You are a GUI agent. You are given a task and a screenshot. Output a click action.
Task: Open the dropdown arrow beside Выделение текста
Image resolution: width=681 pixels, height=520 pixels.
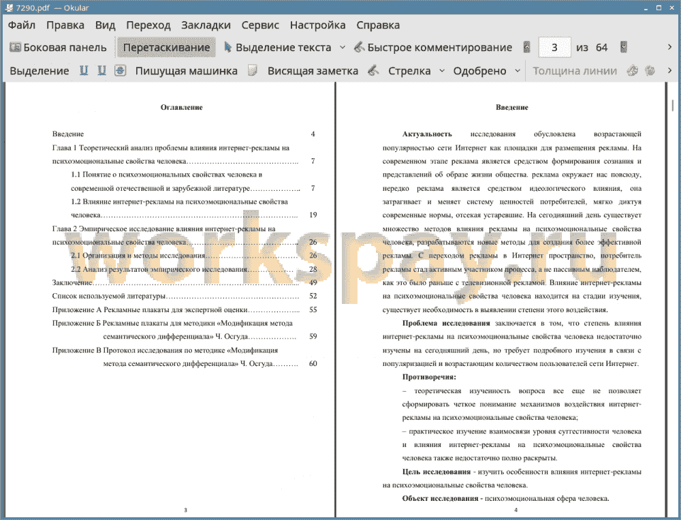click(x=343, y=48)
